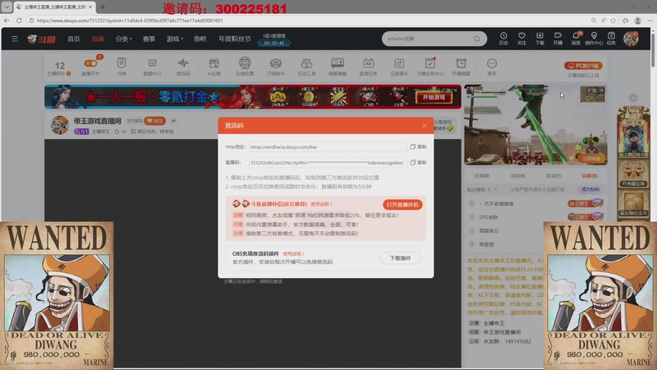Viewport: 657px width, 370px height.
Task: Switch to the 活跃榜 tab
Action: (517, 176)
